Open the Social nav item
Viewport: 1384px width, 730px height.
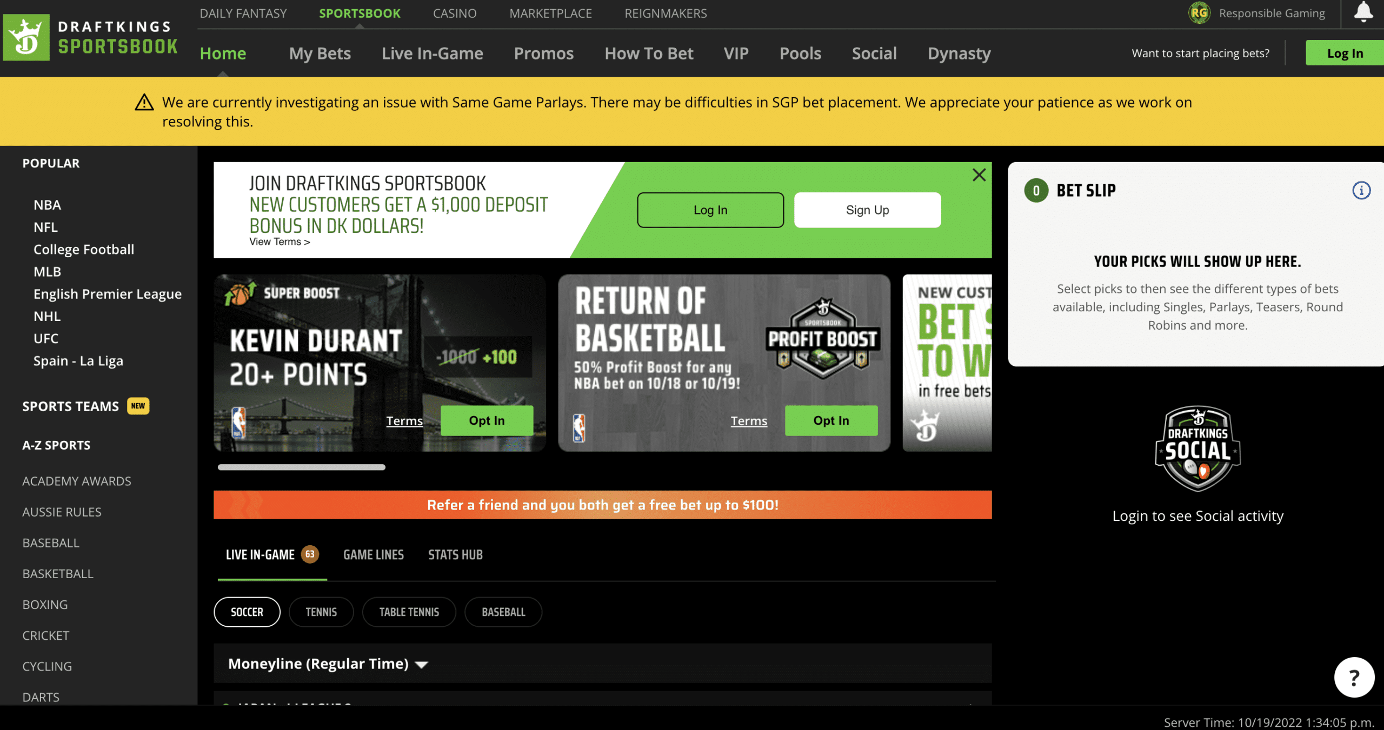tap(874, 53)
